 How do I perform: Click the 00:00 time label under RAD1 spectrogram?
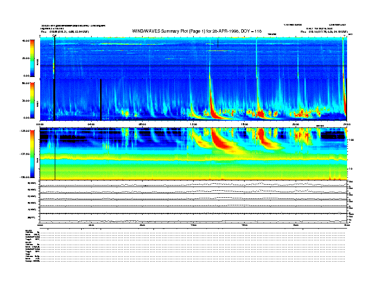[40, 124]
